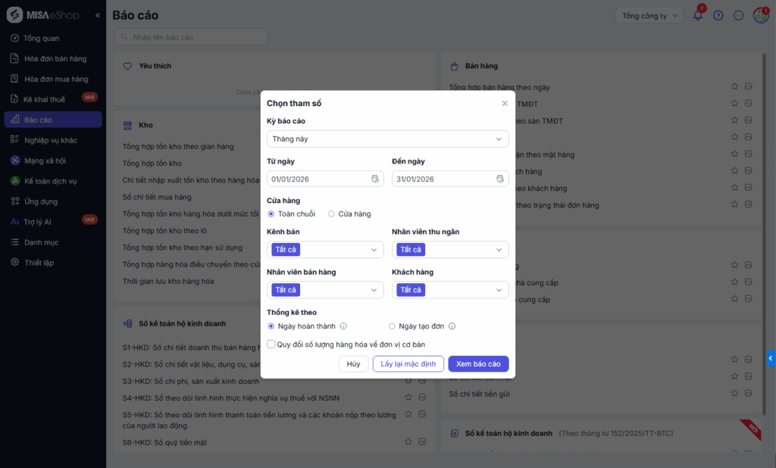Go to Tổng quan in sidebar
The height and width of the screenshot is (468, 776).
pos(42,38)
